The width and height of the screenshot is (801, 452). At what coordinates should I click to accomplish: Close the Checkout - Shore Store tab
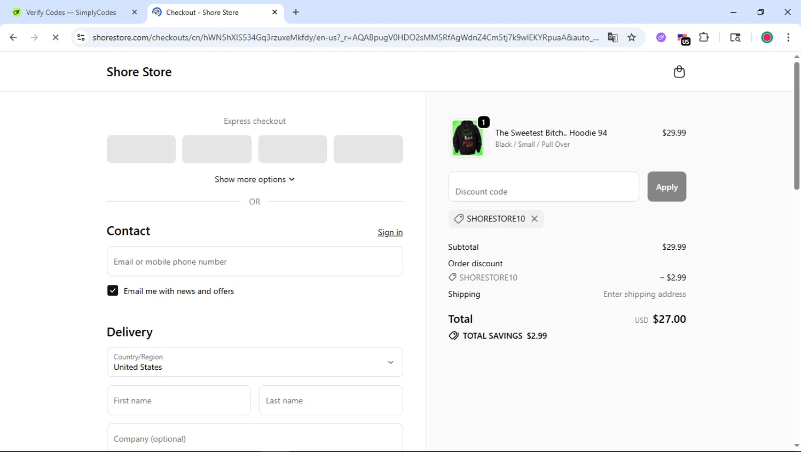[274, 12]
